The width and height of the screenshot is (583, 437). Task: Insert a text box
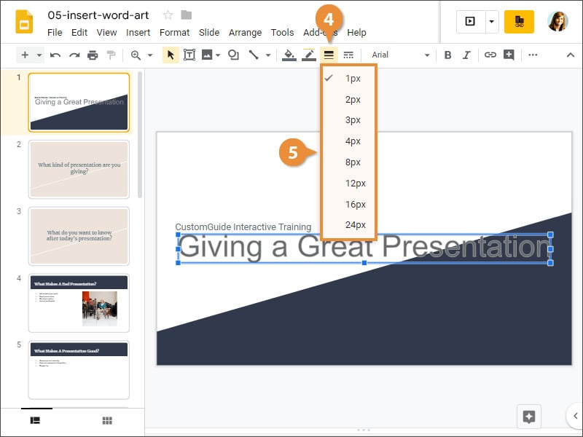[x=189, y=55]
